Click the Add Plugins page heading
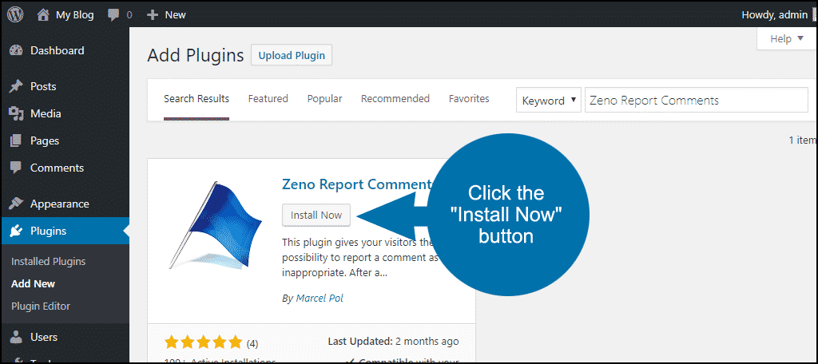The height and width of the screenshot is (364, 818). [196, 55]
